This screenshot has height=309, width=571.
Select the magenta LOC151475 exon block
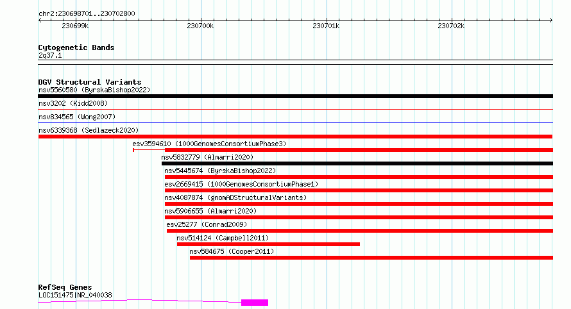(x=255, y=303)
